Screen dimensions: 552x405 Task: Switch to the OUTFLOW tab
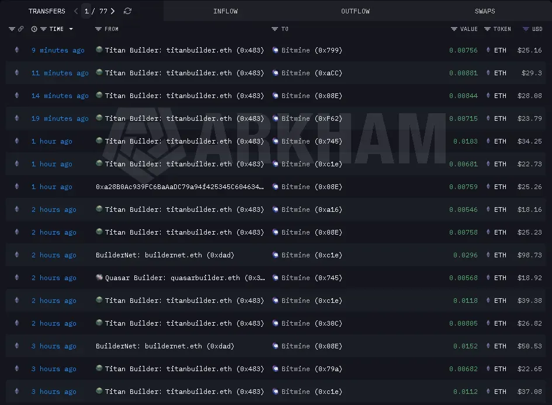click(x=355, y=11)
